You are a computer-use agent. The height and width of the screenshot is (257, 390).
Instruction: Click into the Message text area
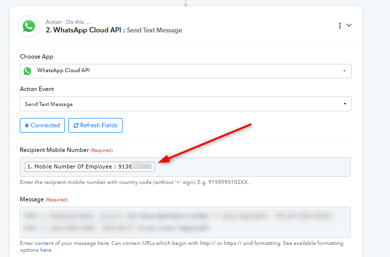point(185,222)
